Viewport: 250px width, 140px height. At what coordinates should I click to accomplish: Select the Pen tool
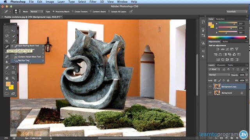coord(7,67)
